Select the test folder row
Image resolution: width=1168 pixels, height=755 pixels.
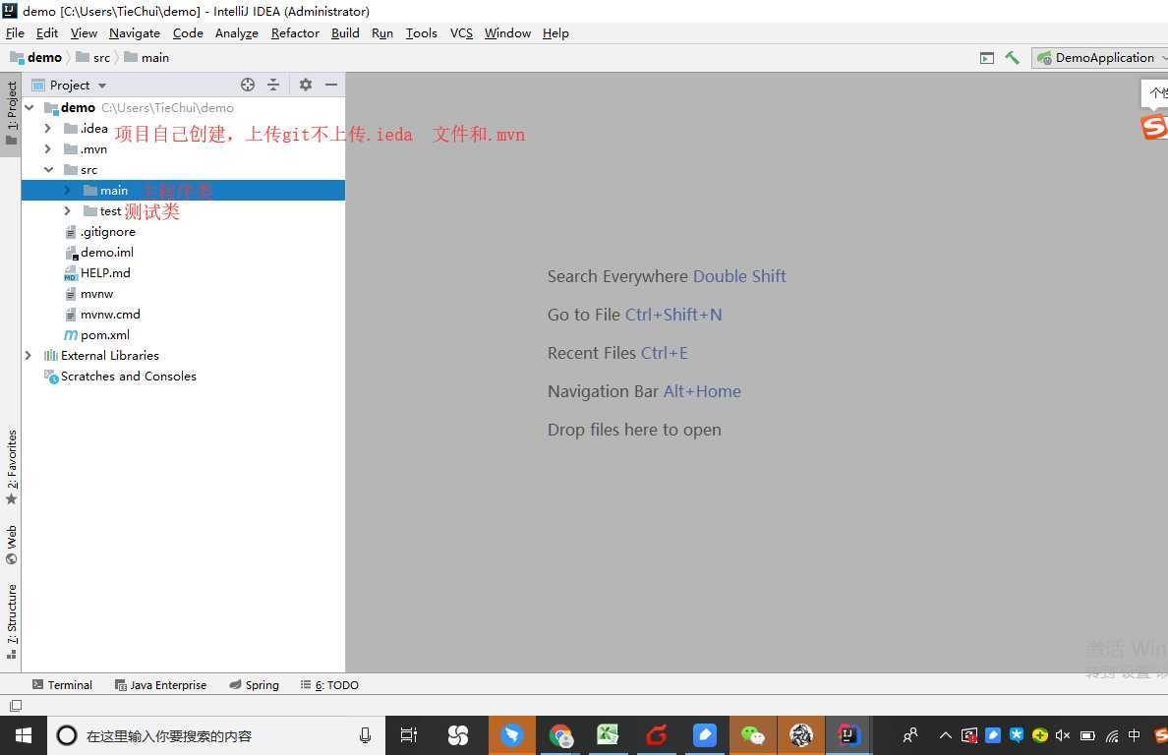coord(183,211)
